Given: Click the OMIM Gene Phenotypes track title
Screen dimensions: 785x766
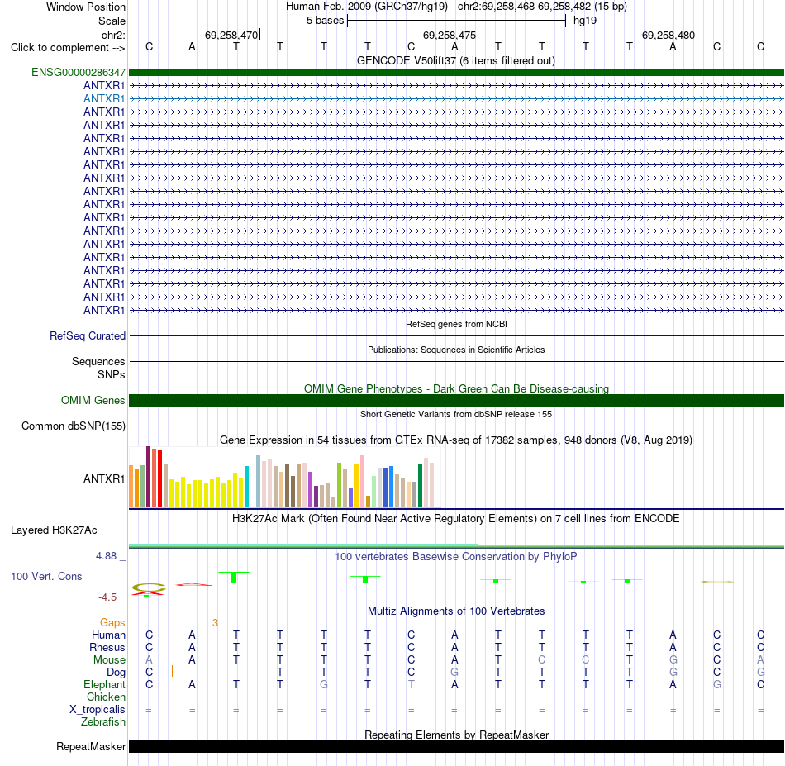Looking at the screenshot, I should pos(456,388).
